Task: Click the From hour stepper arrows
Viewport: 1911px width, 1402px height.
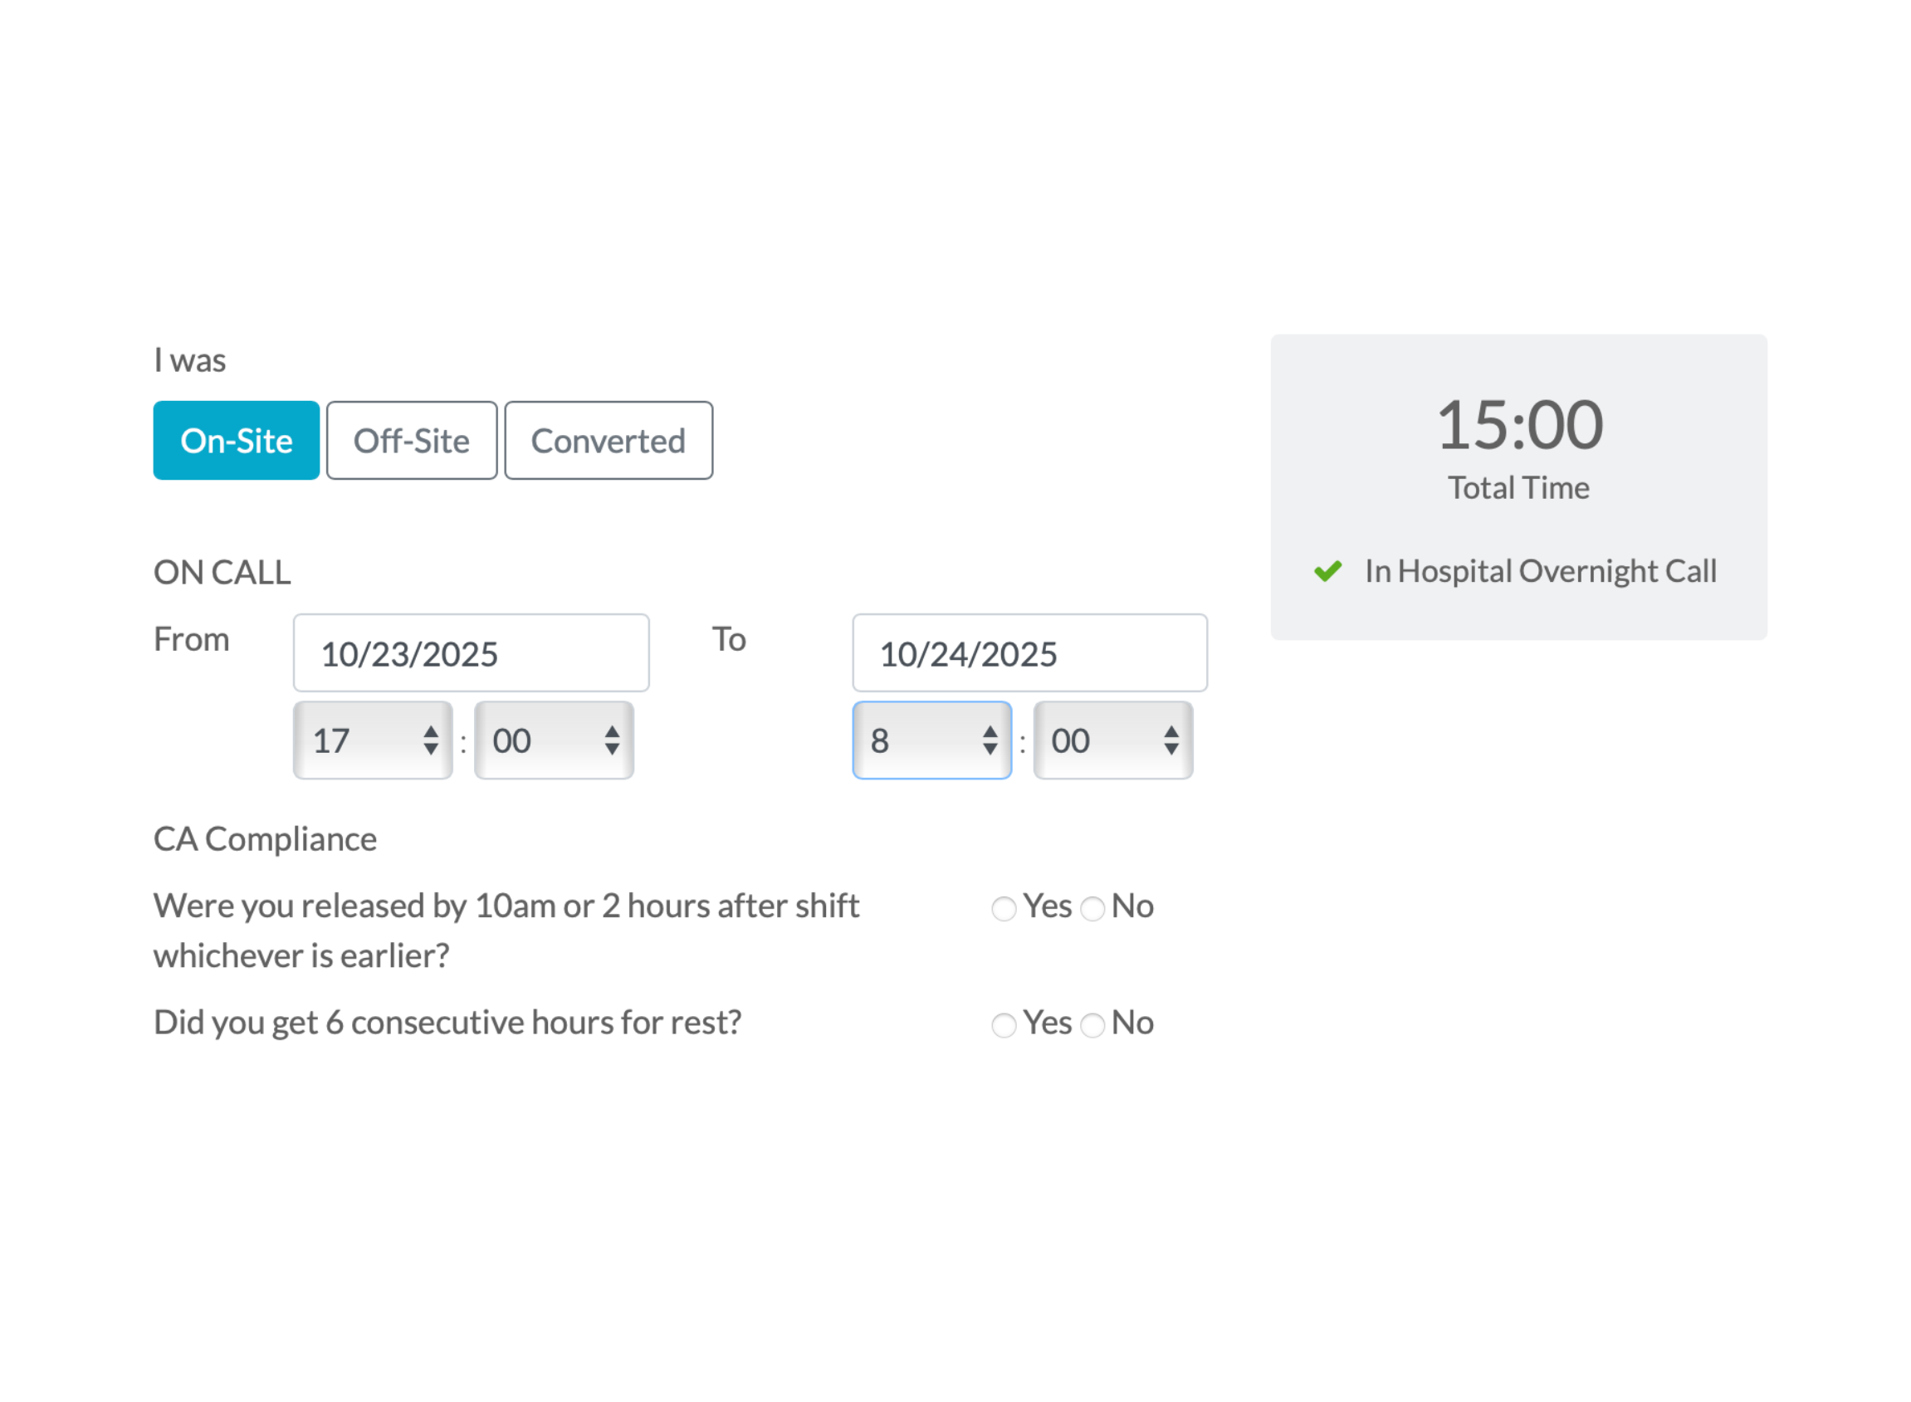Action: [431, 740]
